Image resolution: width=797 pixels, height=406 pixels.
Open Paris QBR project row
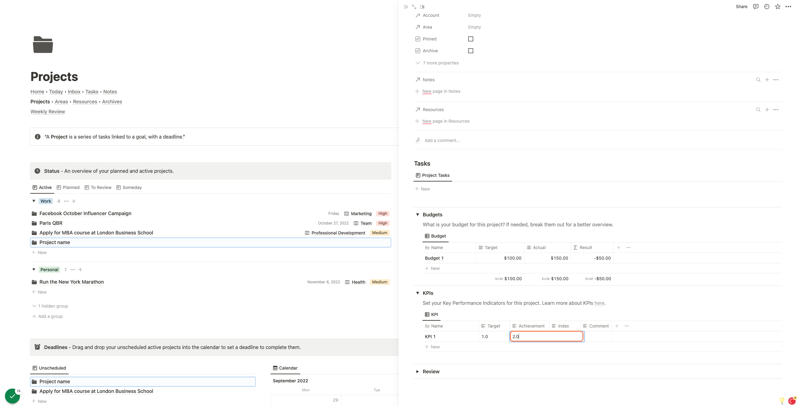click(x=210, y=223)
